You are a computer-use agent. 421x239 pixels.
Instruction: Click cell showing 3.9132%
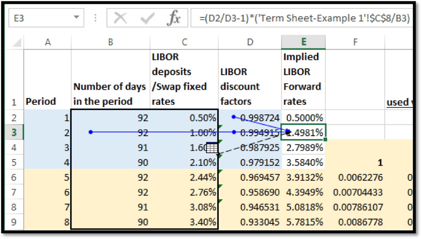tap(303, 177)
